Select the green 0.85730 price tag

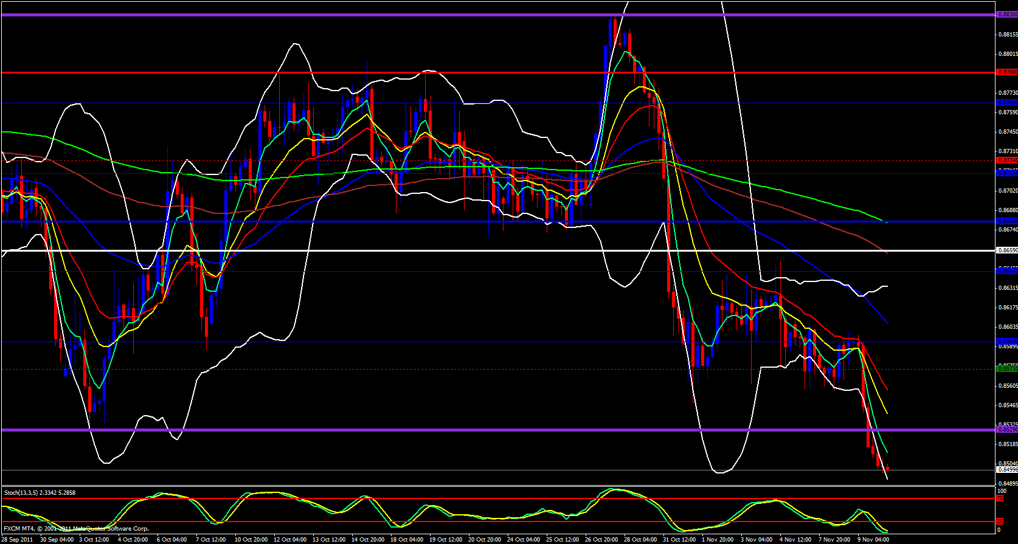coord(1006,368)
